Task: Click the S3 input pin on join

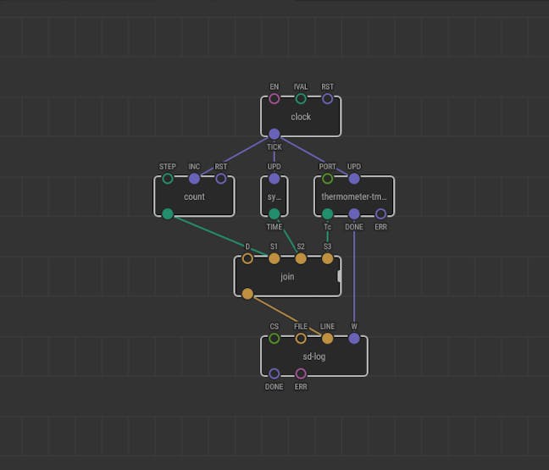Action: [327, 258]
